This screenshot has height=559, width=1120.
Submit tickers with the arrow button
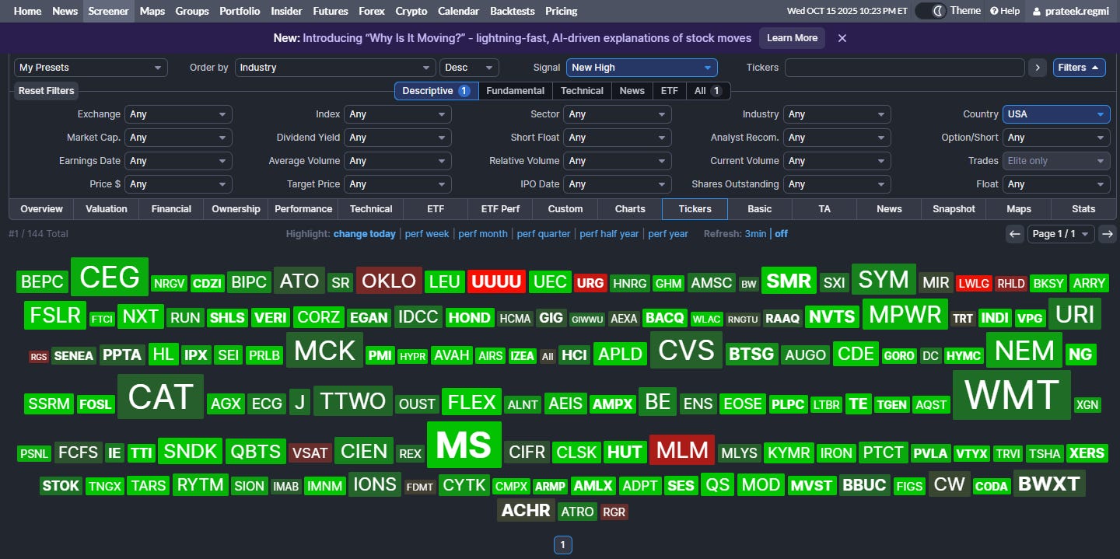point(1037,68)
